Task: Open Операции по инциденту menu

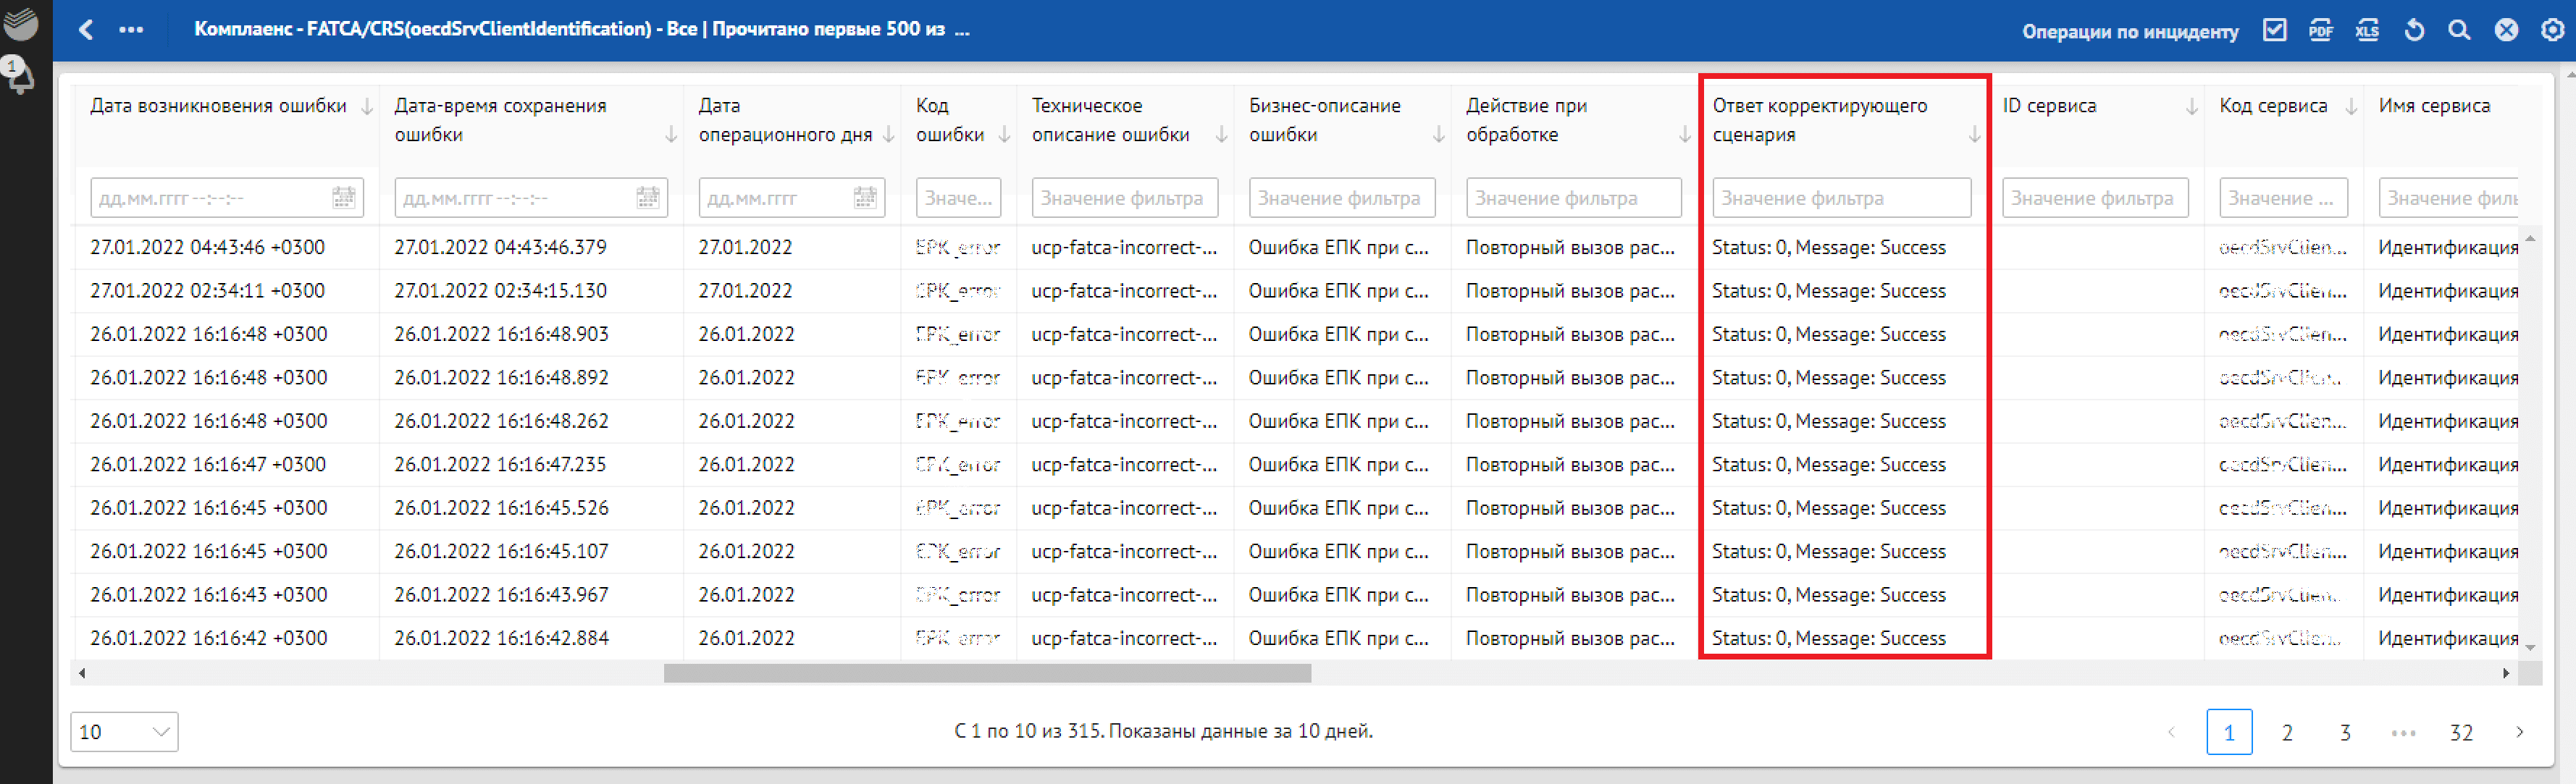Action: coord(2129,31)
